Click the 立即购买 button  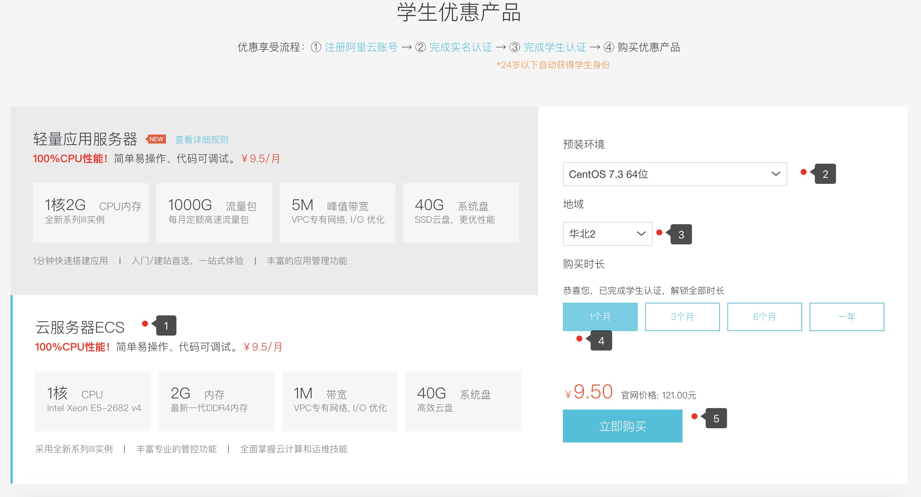(622, 426)
